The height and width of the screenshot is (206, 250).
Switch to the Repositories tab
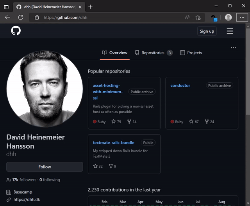(154, 53)
